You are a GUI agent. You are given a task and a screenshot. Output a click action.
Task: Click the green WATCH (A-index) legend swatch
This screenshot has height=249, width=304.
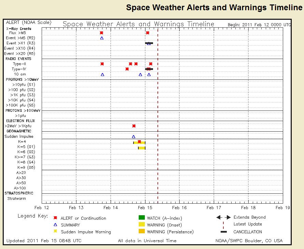(142, 217)
